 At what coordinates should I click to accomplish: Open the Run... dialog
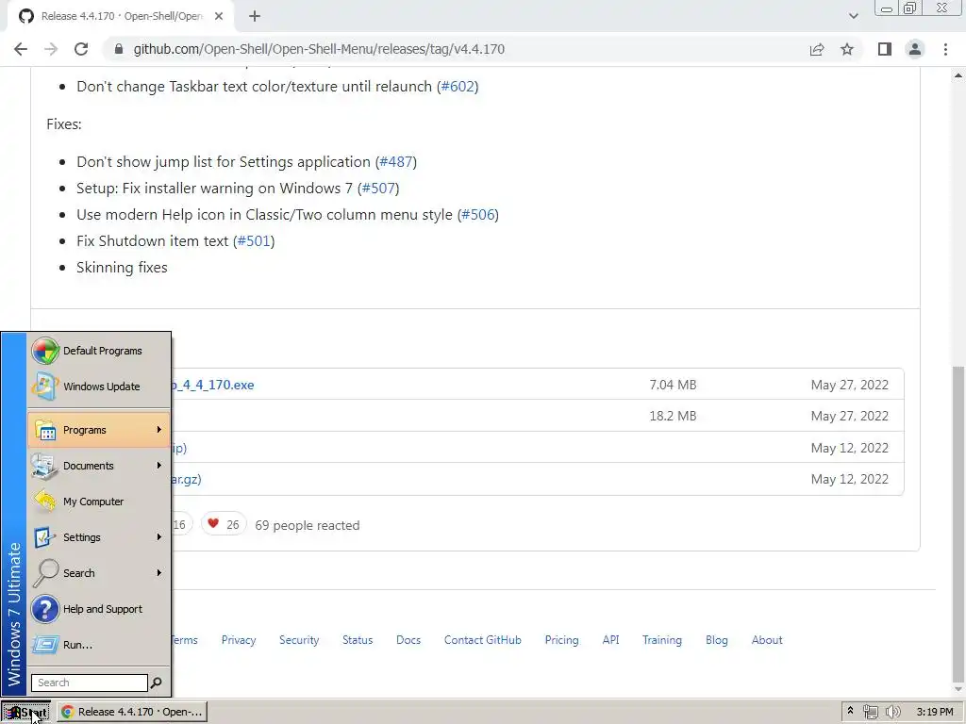[x=98, y=645]
